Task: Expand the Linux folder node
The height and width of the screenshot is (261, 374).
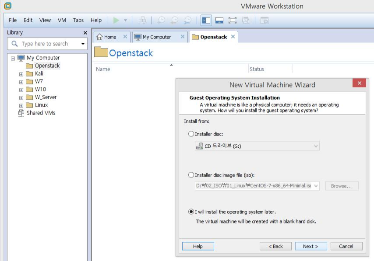Action: click(x=21, y=105)
